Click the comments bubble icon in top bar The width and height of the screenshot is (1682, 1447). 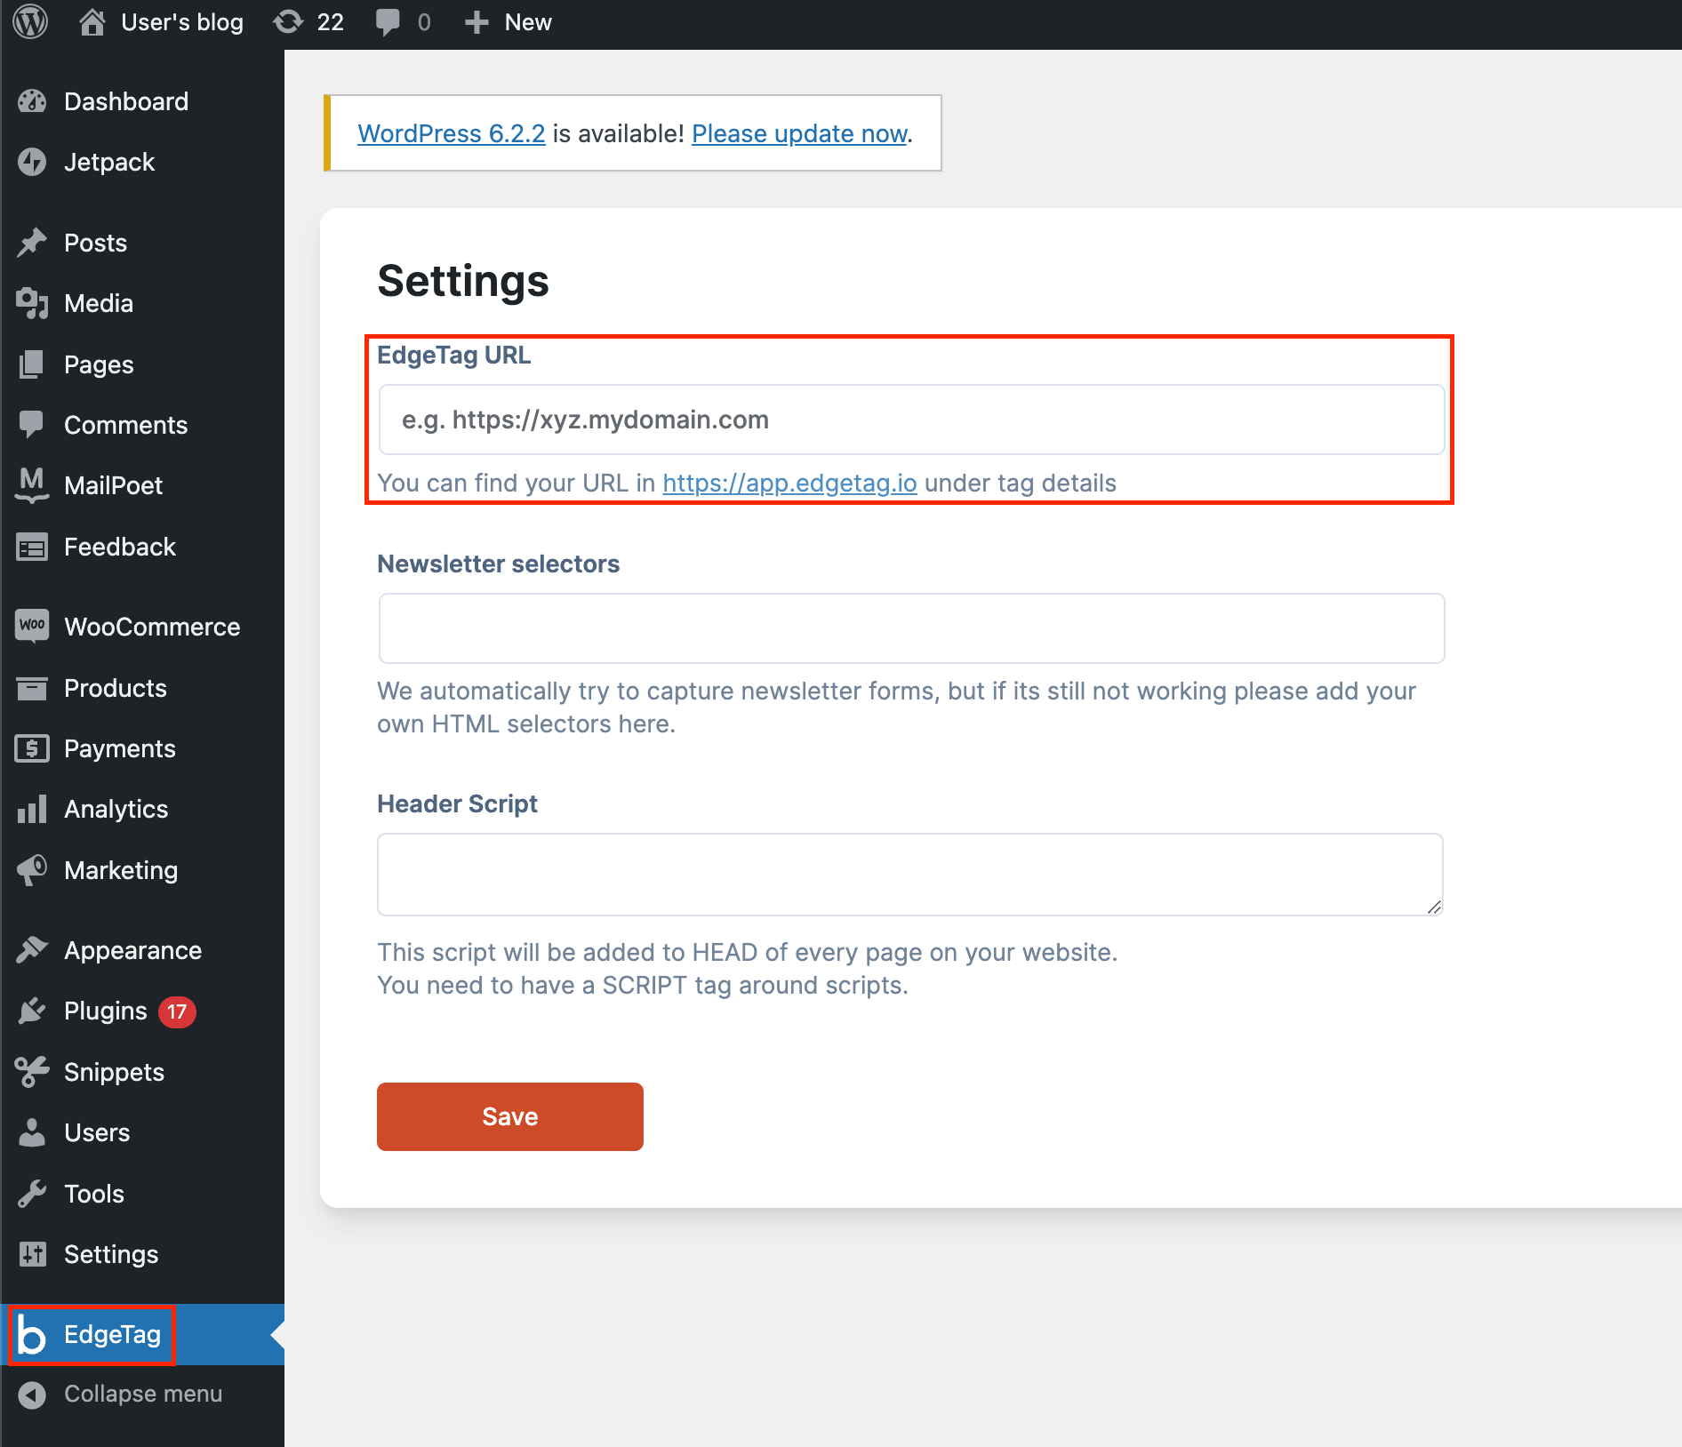pyautogui.click(x=388, y=22)
